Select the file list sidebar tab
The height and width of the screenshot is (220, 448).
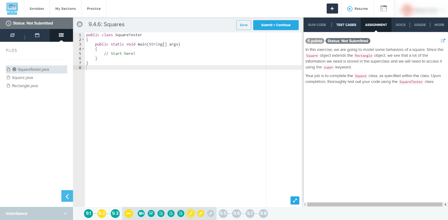[61, 35]
